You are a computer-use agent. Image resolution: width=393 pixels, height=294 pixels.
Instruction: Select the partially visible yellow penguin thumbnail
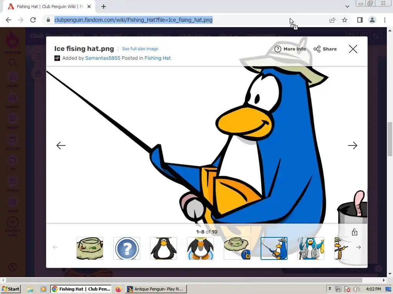[x=341, y=248]
